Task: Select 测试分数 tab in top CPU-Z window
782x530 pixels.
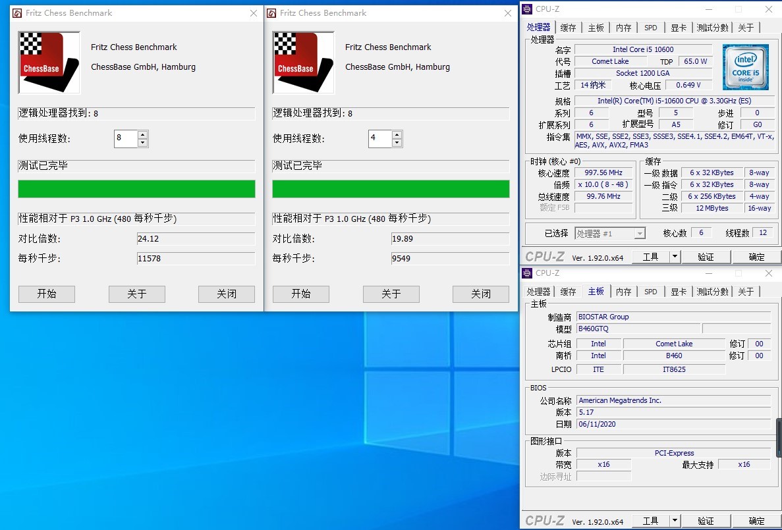Action: [x=712, y=28]
